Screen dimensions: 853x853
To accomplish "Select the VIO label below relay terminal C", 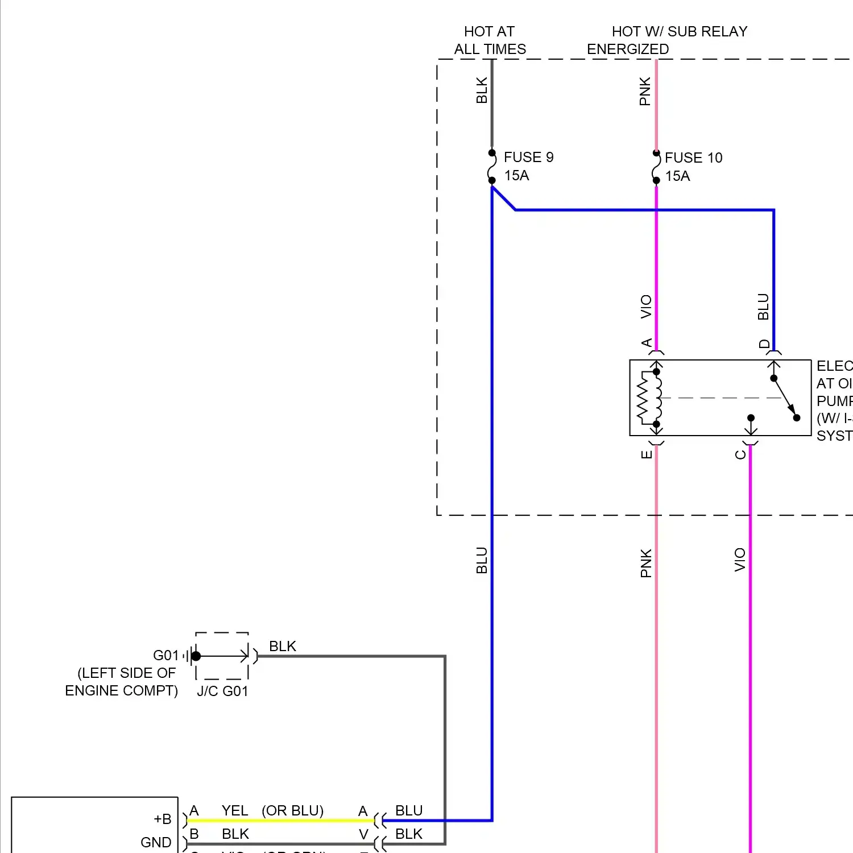I will point(739,560).
